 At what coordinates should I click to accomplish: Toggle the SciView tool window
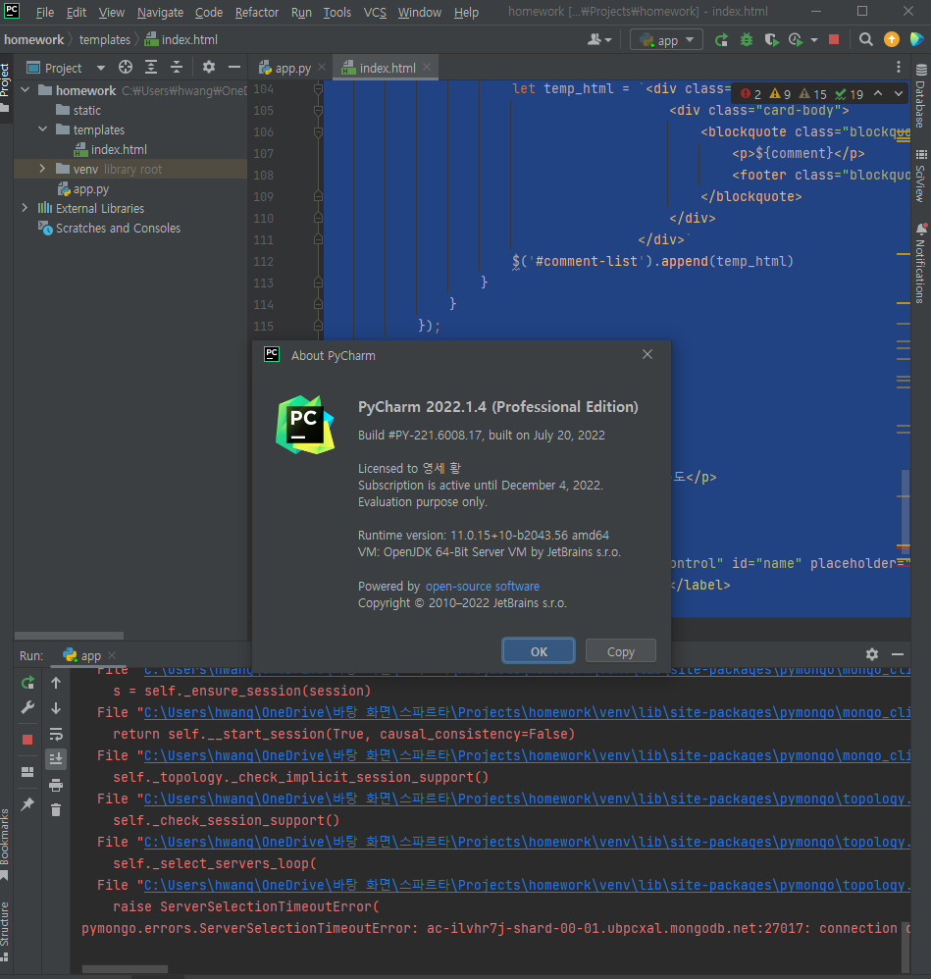click(921, 176)
